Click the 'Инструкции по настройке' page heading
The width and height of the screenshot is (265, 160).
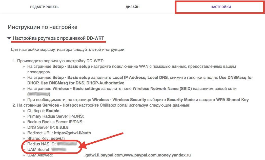(x=43, y=27)
